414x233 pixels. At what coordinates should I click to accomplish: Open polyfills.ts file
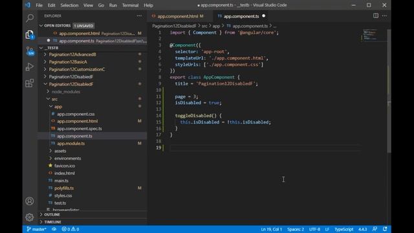[64, 188]
